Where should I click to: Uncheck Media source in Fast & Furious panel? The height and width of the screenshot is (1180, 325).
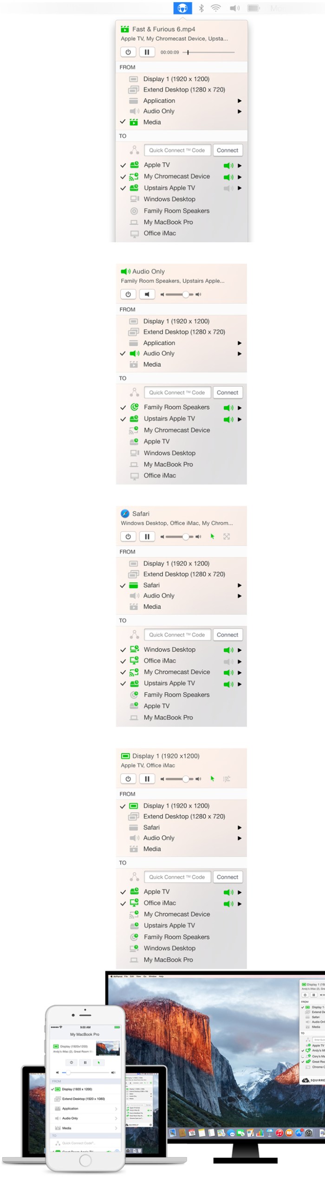pyautogui.click(x=123, y=122)
